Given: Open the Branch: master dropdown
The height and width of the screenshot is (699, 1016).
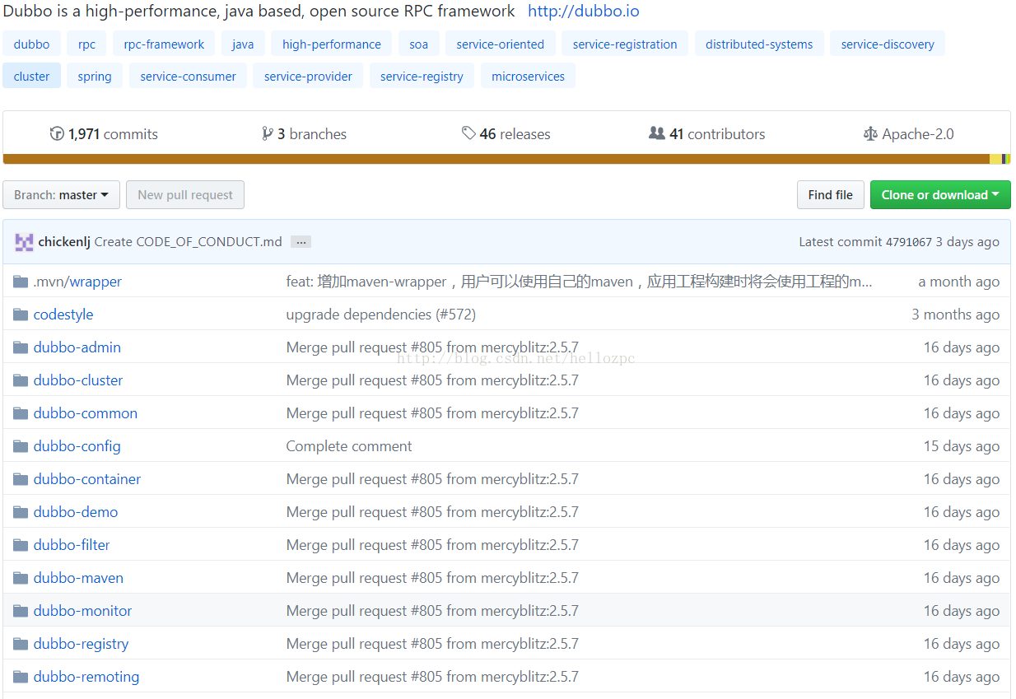Looking at the screenshot, I should [x=62, y=195].
